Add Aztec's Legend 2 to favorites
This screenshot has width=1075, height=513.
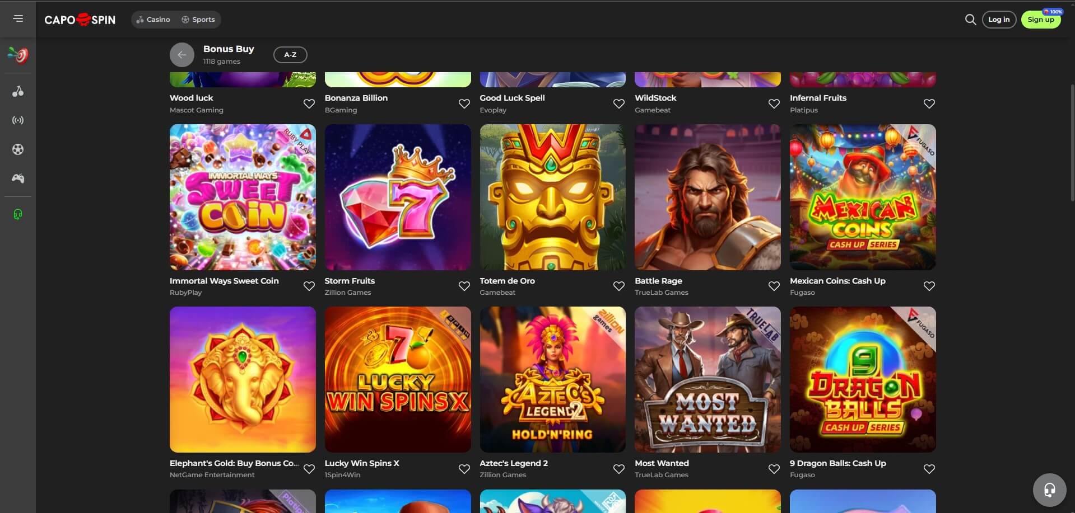[619, 469]
